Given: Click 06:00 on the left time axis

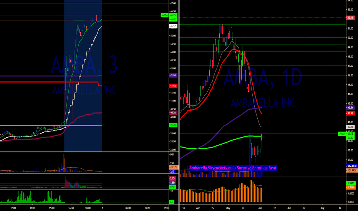Looking at the screenshot, I should click(x=128, y=208).
